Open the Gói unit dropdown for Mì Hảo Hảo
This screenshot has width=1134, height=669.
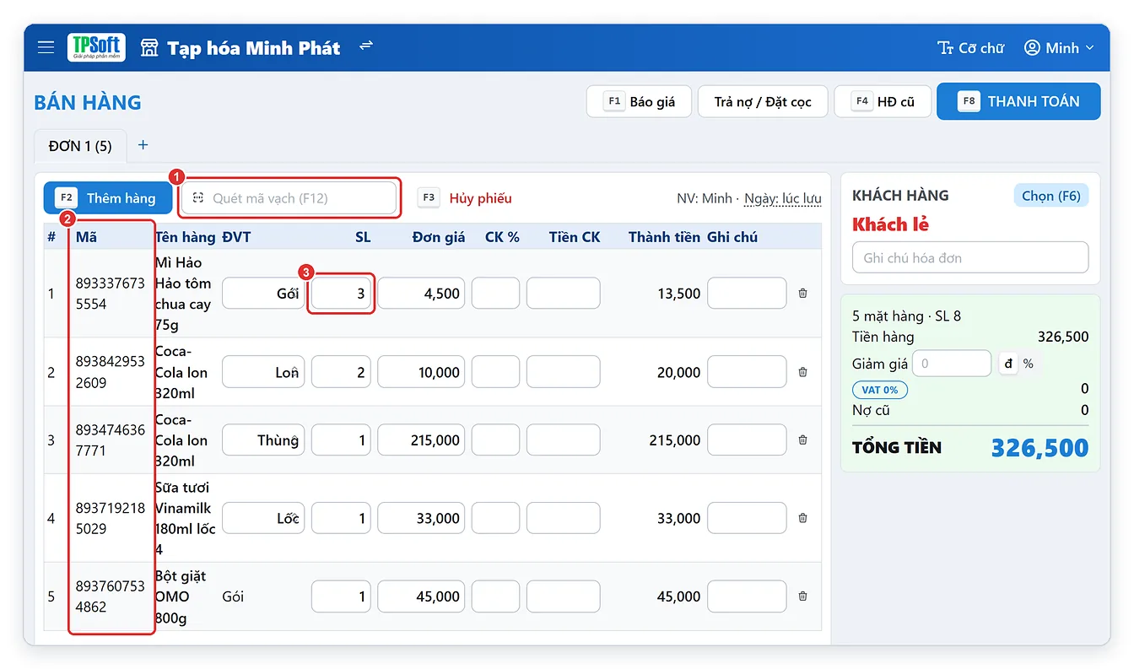click(x=263, y=294)
